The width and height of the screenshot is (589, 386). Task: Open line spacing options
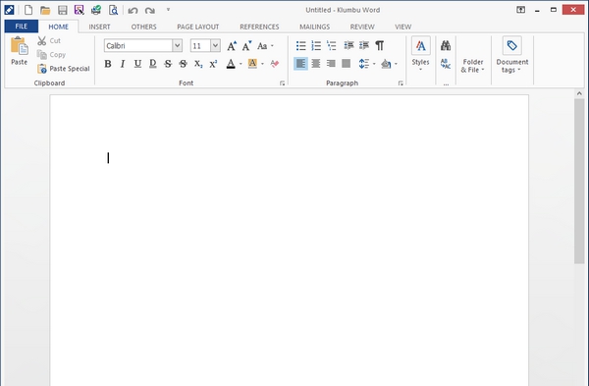tap(366, 64)
